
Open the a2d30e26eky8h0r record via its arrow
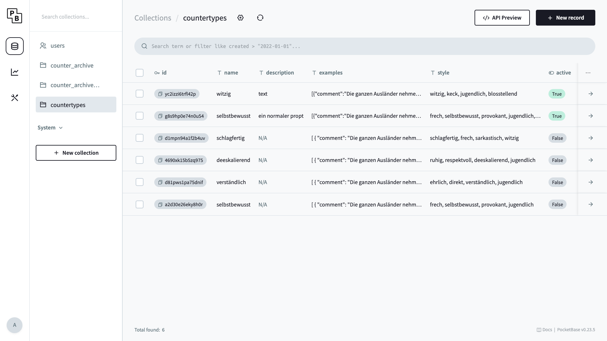coord(591,204)
